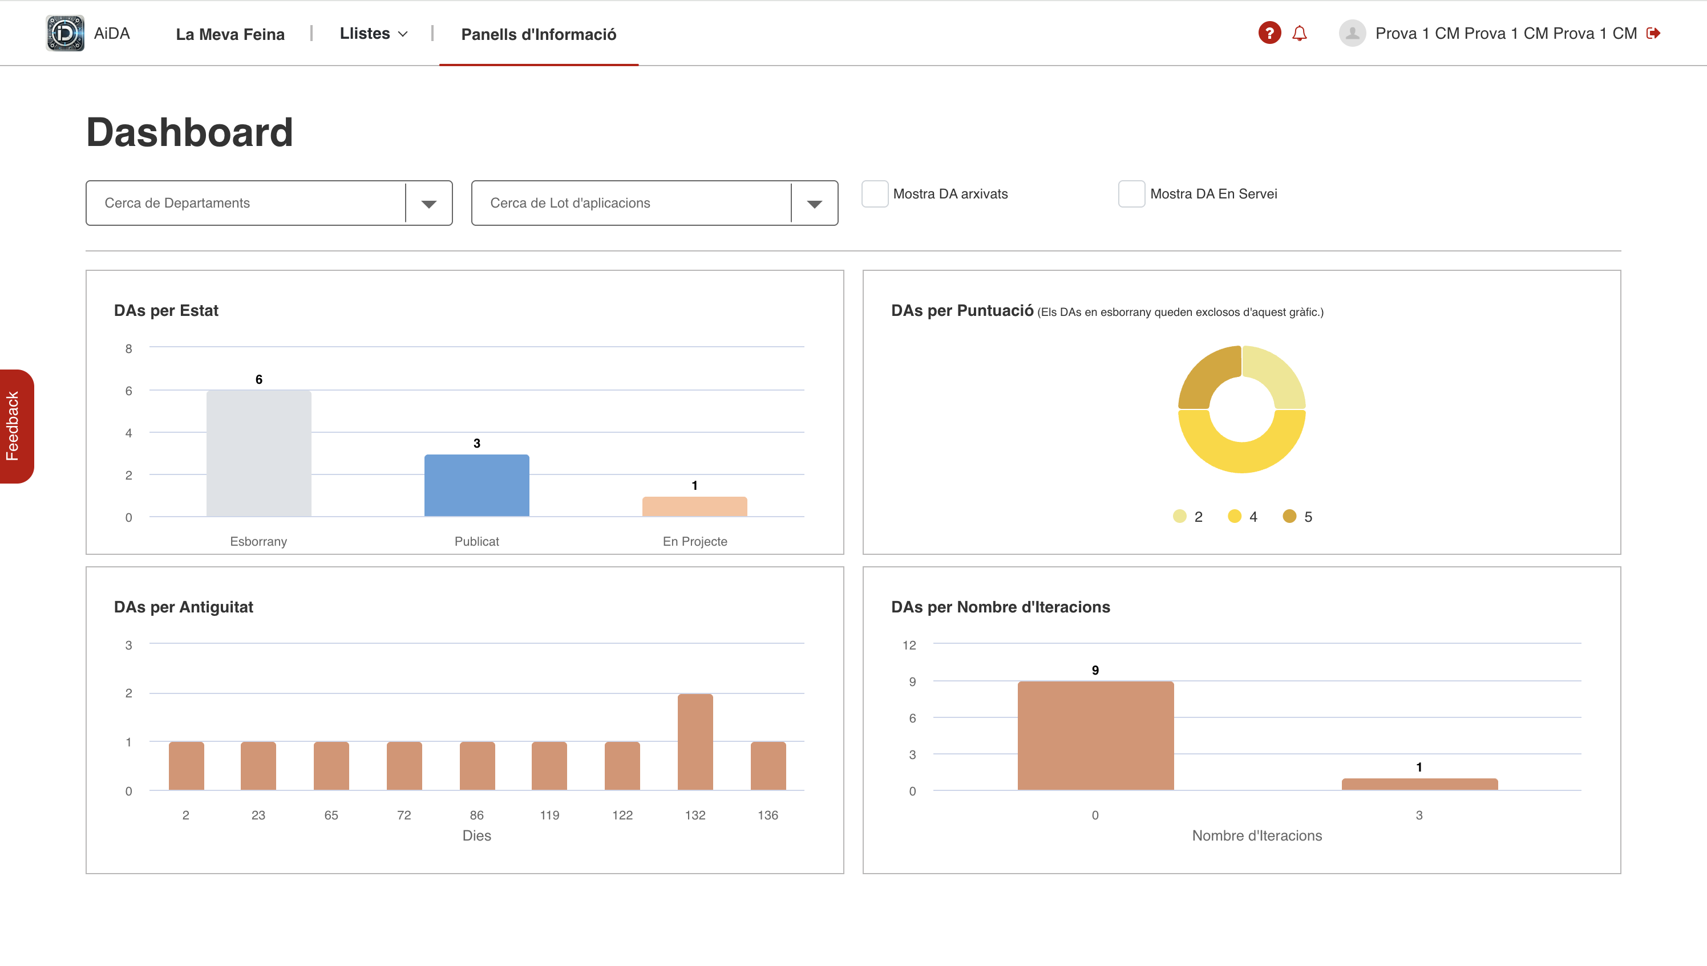Screen dimensions: 1707x966
Task: Open notifications via the bell icon
Action: click(1300, 33)
